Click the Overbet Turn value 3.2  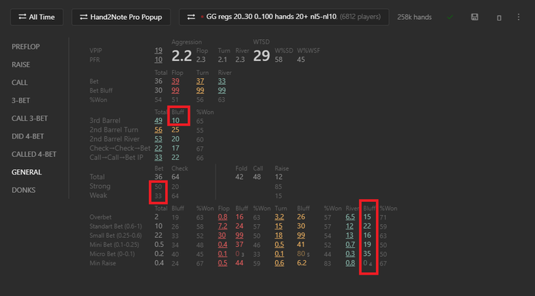point(280,217)
